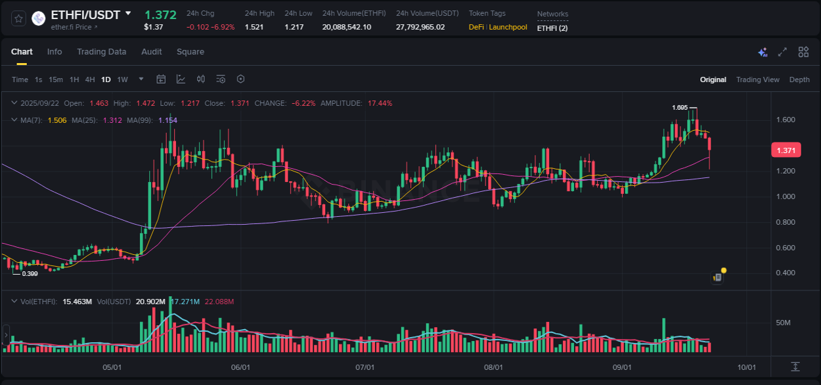821x385 pixels.
Task: Select the 1W timeframe interval
Action: coord(122,79)
